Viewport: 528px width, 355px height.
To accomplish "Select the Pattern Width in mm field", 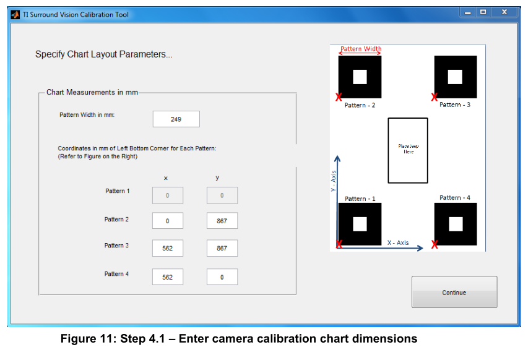I will tap(176, 119).
